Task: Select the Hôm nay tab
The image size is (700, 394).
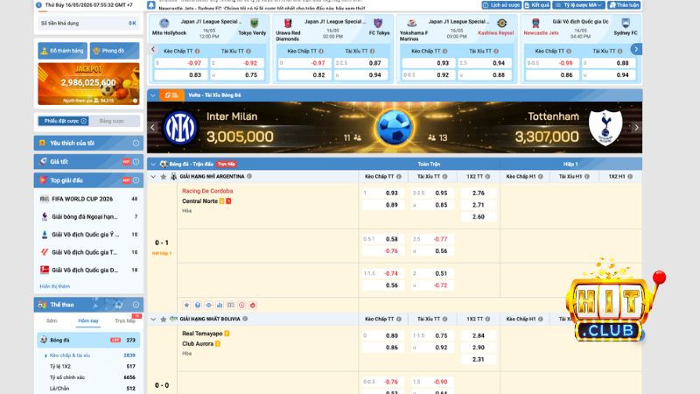Action: (x=88, y=320)
